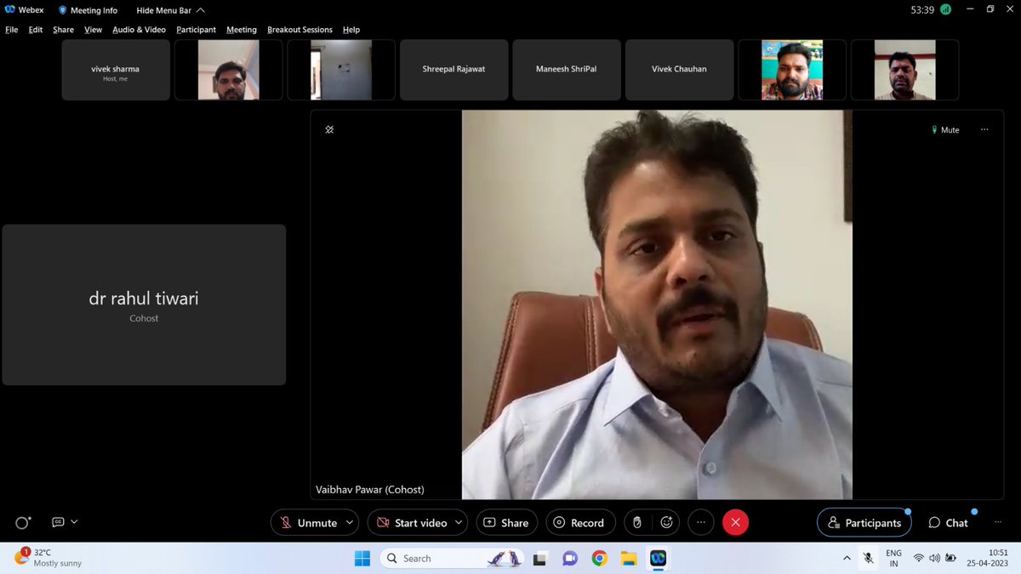Open the Audio & Video menu
The height and width of the screenshot is (574, 1021).
139,30
